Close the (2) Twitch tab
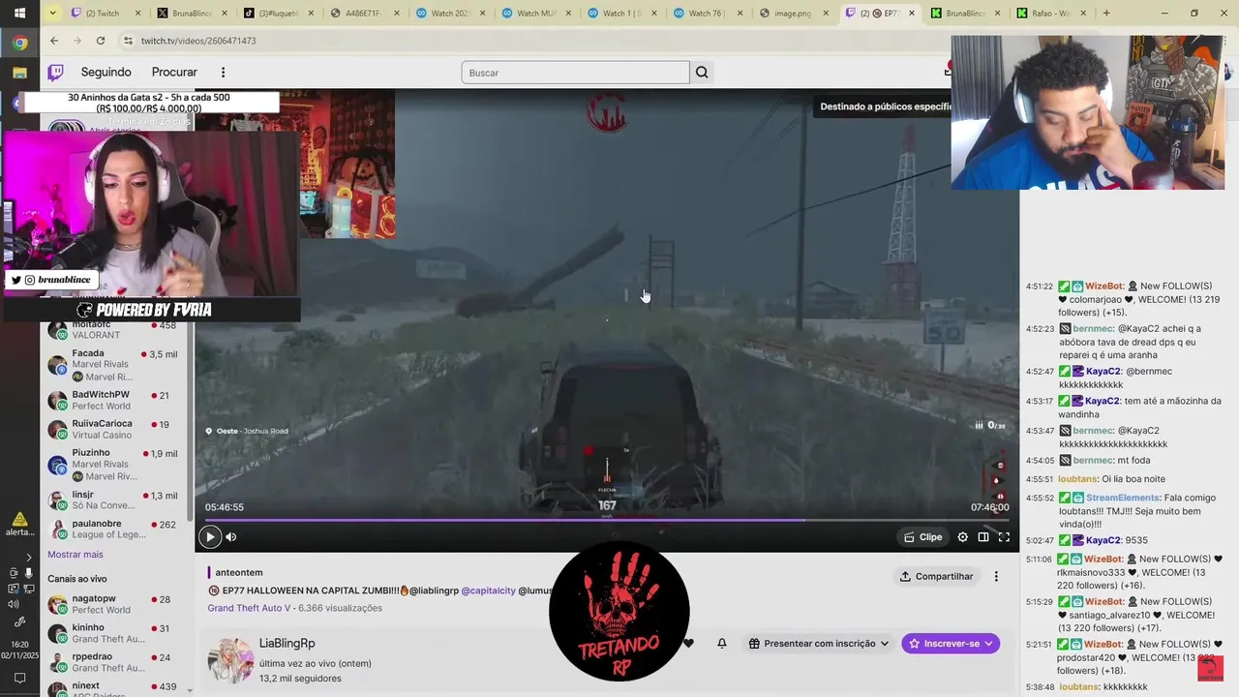This screenshot has width=1239, height=697. (x=138, y=14)
